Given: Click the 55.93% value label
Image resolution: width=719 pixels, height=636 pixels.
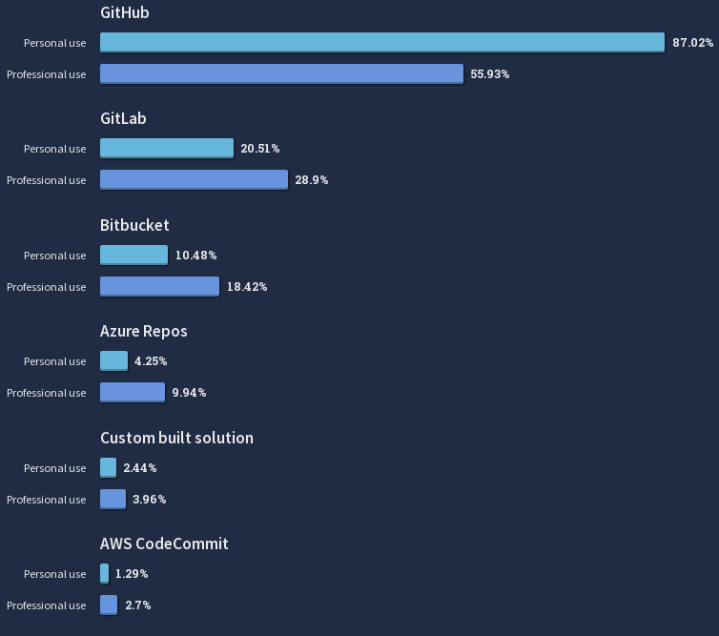Looking at the screenshot, I should pos(490,74).
